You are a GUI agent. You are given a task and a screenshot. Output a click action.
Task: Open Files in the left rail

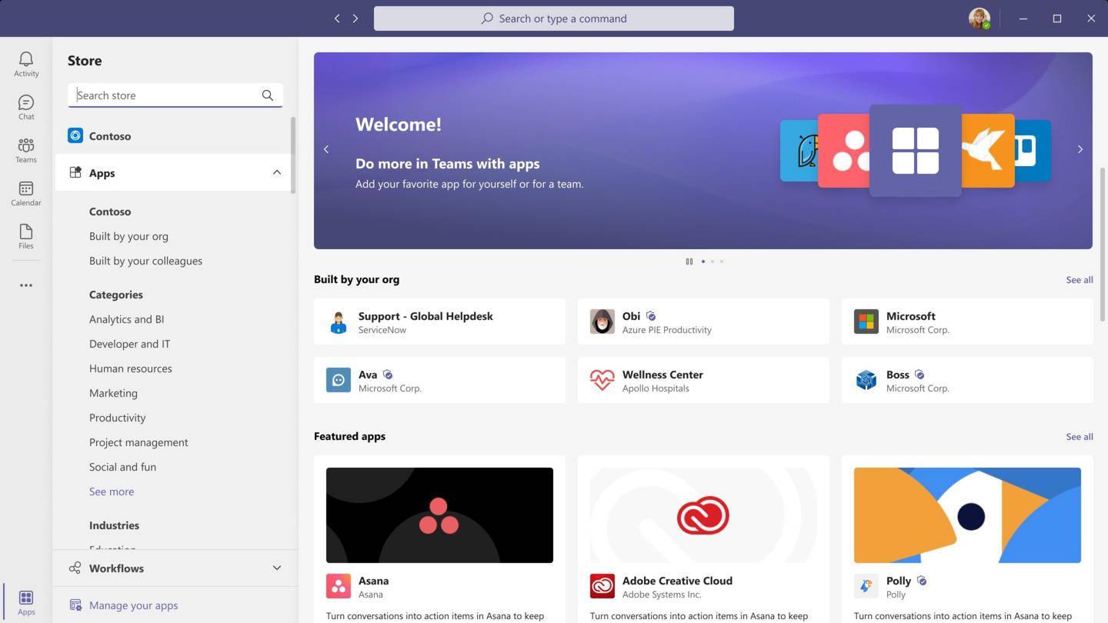tap(25, 235)
